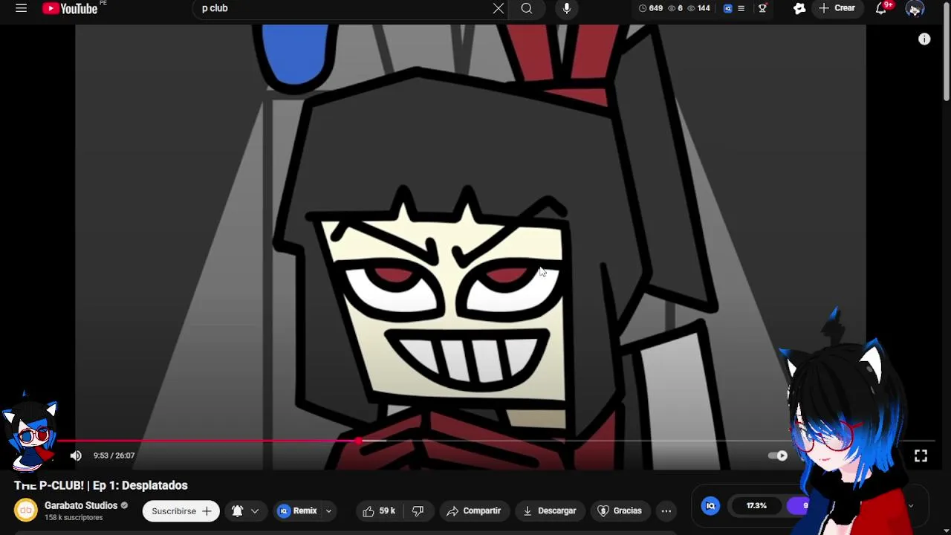The image size is (951, 535).
Task: Click the Compartir share button
Action: 474,510
